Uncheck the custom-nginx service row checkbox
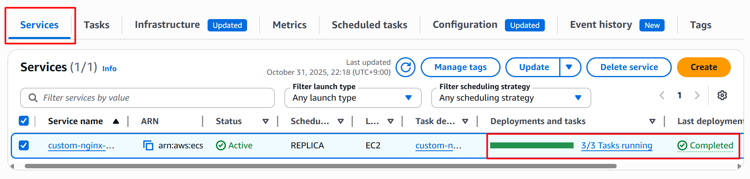Screen dimensions: 750x179 pyautogui.click(x=24, y=146)
